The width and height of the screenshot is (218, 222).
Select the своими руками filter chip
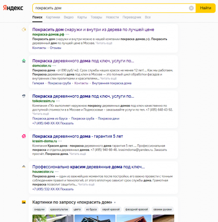pyautogui.click(x=163, y=210)
